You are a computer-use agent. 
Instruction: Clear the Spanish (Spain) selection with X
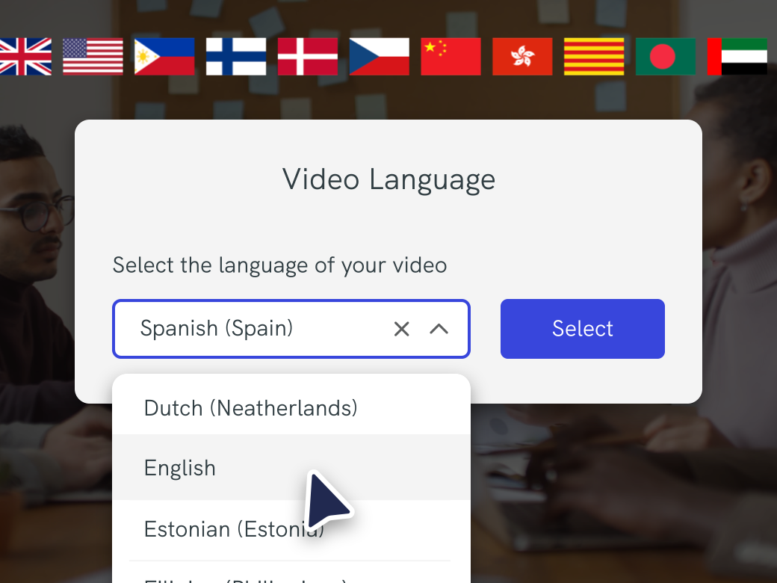(x=401, y=329)
